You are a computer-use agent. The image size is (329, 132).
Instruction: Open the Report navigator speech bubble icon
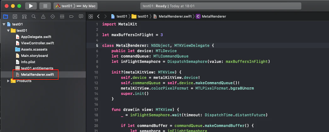(81, 16)
